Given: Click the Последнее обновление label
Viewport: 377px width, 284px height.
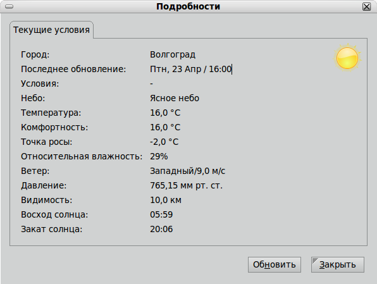Looking at the screenshot, I should [x=73, y=69].
